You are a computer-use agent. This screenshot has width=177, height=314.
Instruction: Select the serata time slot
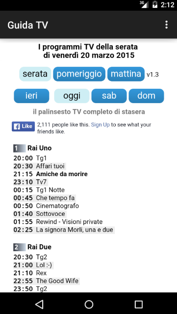pyautogui.click(x=35, y=74)
